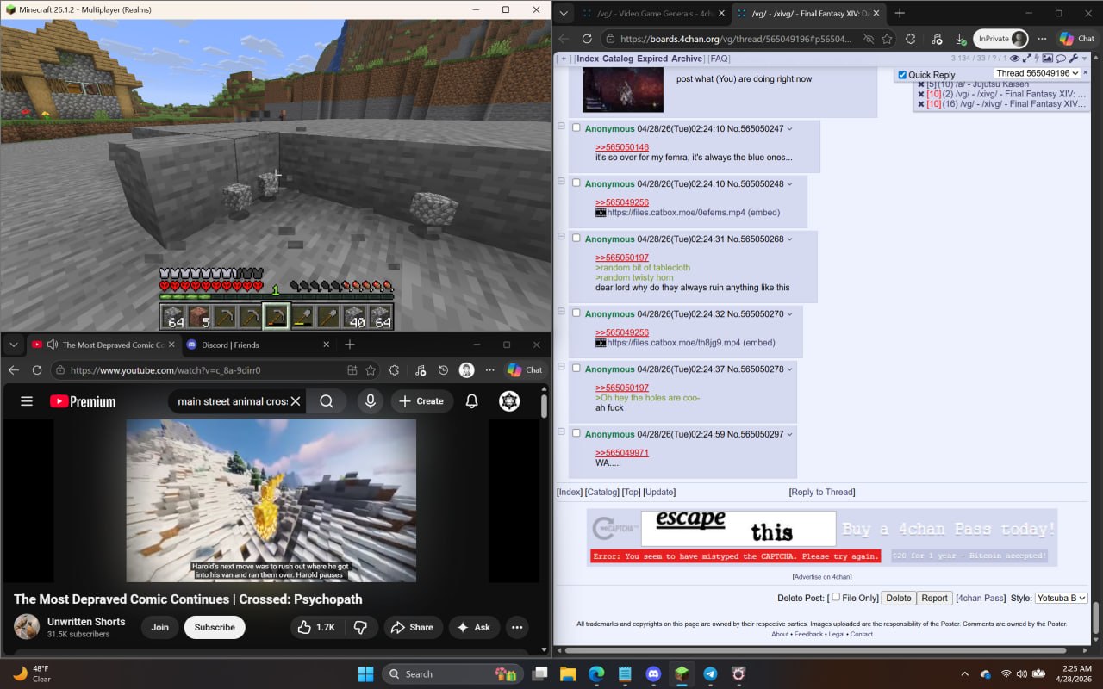Screen dimensions: 1103x689
Task: Open post menu arrow for No.565050297
Action: [789, 434]
